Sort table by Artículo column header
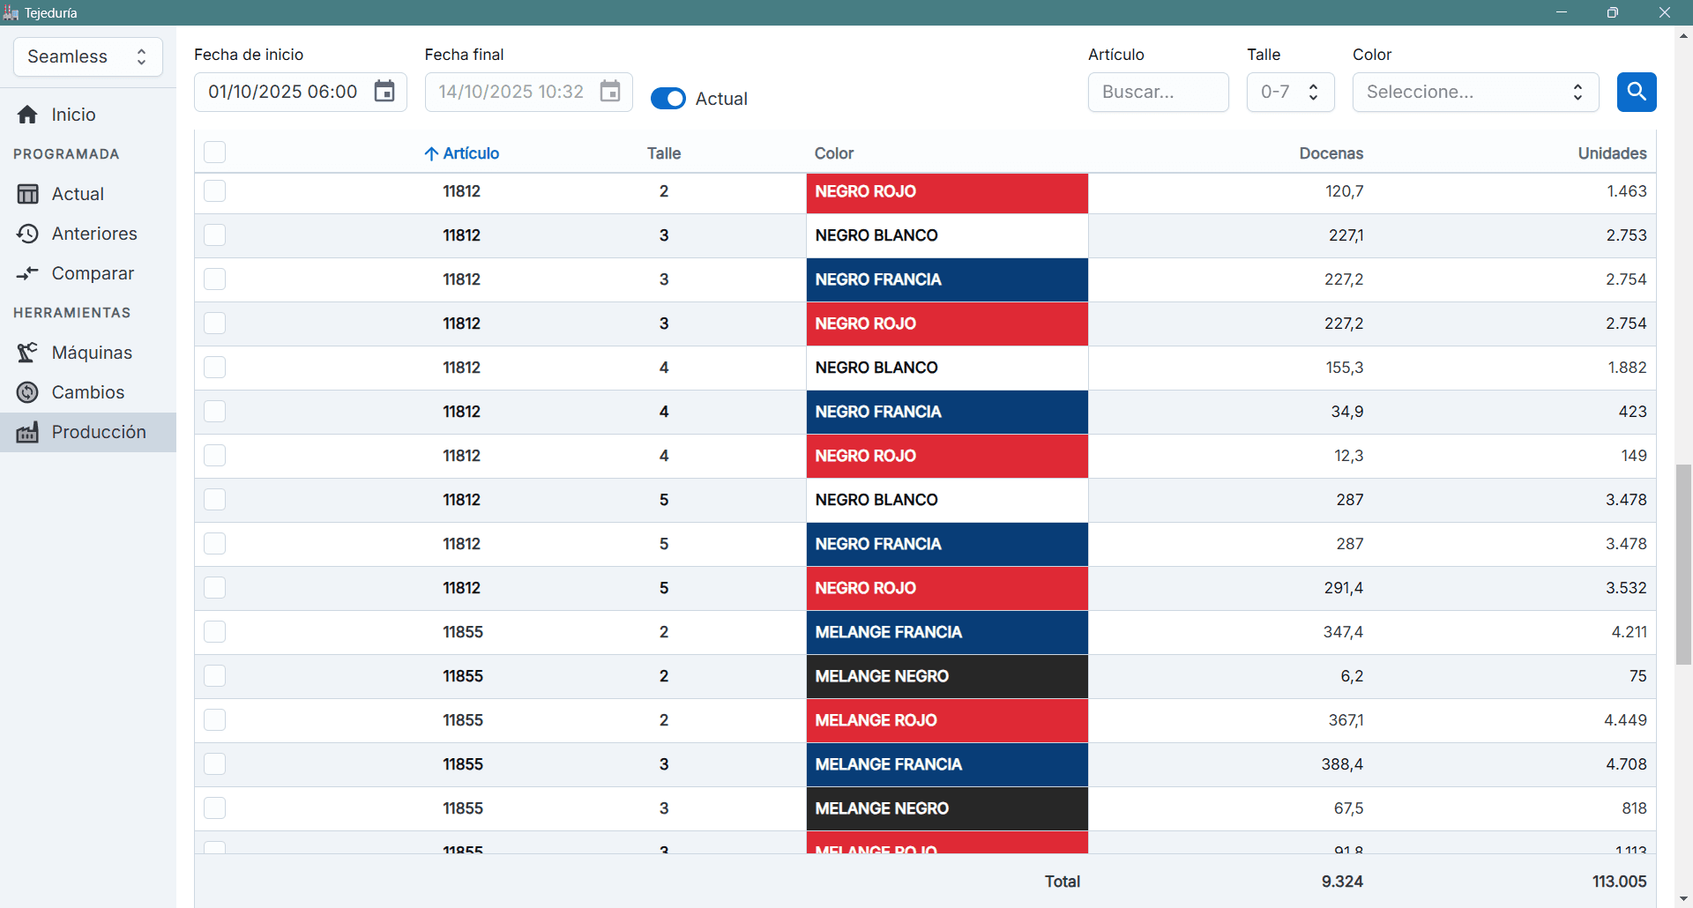The image size is (1693, 908). pos(470,153)
